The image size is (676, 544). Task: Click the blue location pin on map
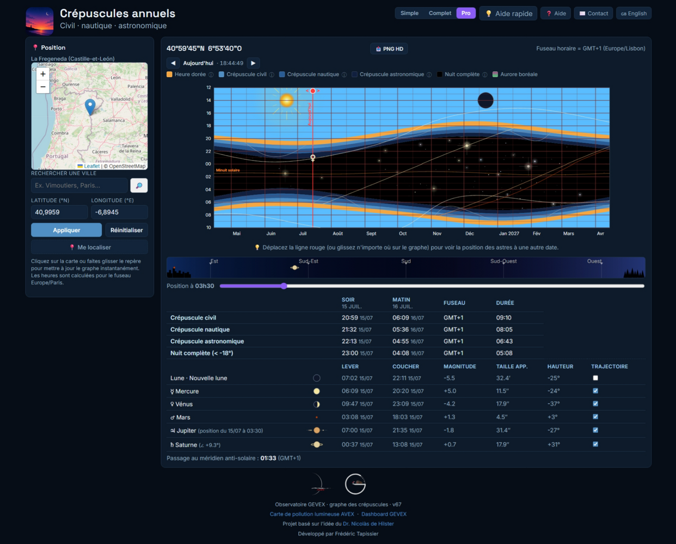(90, 107)
